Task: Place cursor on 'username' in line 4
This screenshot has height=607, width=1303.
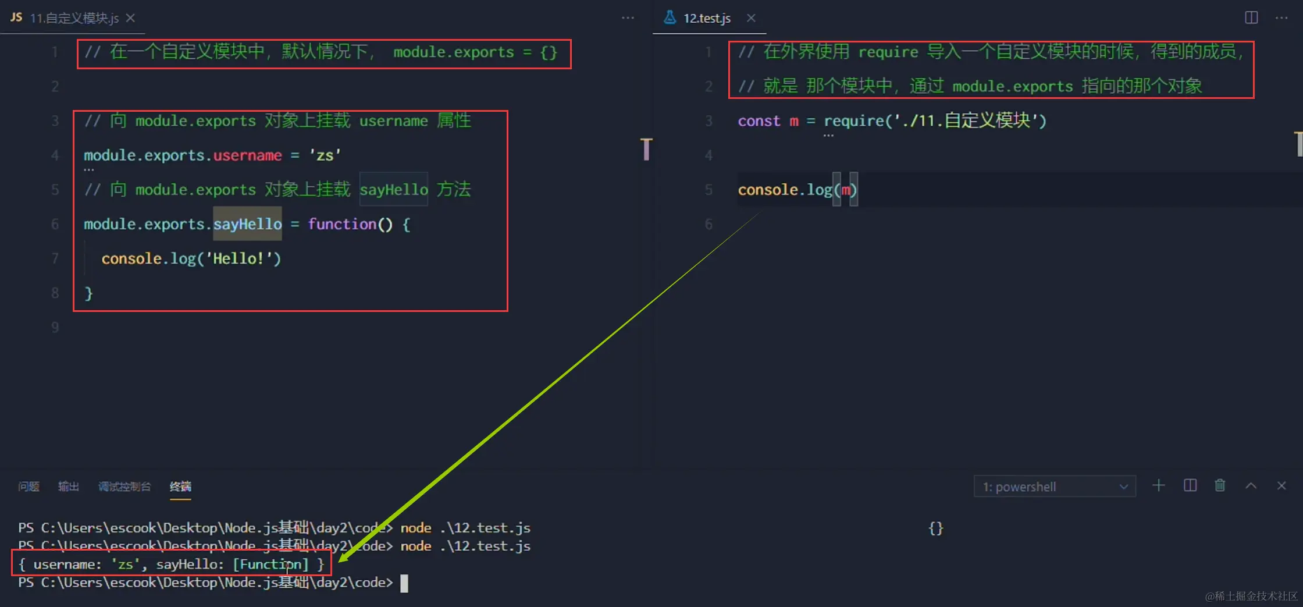Action: 247,155
